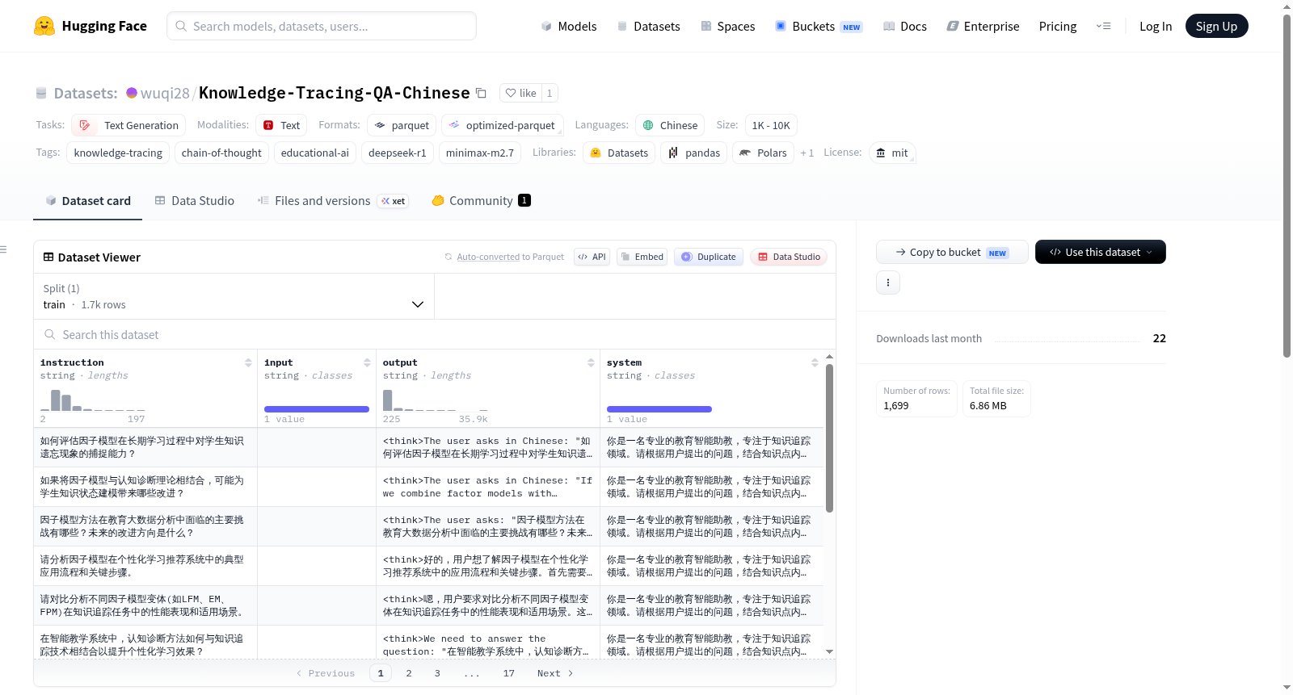Viewport: 1293px width, 695px height.
Task: Open Docs in the top navigation
Action: (905, 26)
